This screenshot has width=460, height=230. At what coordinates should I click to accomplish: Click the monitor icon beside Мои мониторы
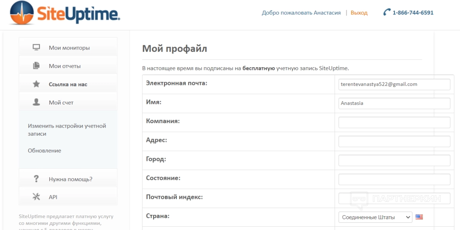point(36,47)
